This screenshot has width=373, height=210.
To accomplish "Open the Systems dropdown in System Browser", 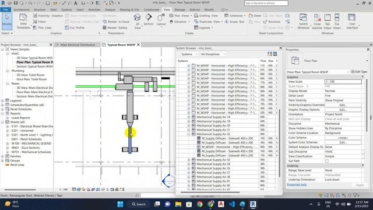I will pyautogui.click(x=189, y=54).
